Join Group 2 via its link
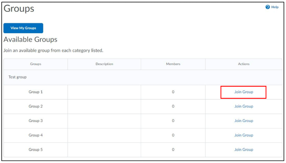This screenshot has width=286, height=163. [x=244, y=107]
